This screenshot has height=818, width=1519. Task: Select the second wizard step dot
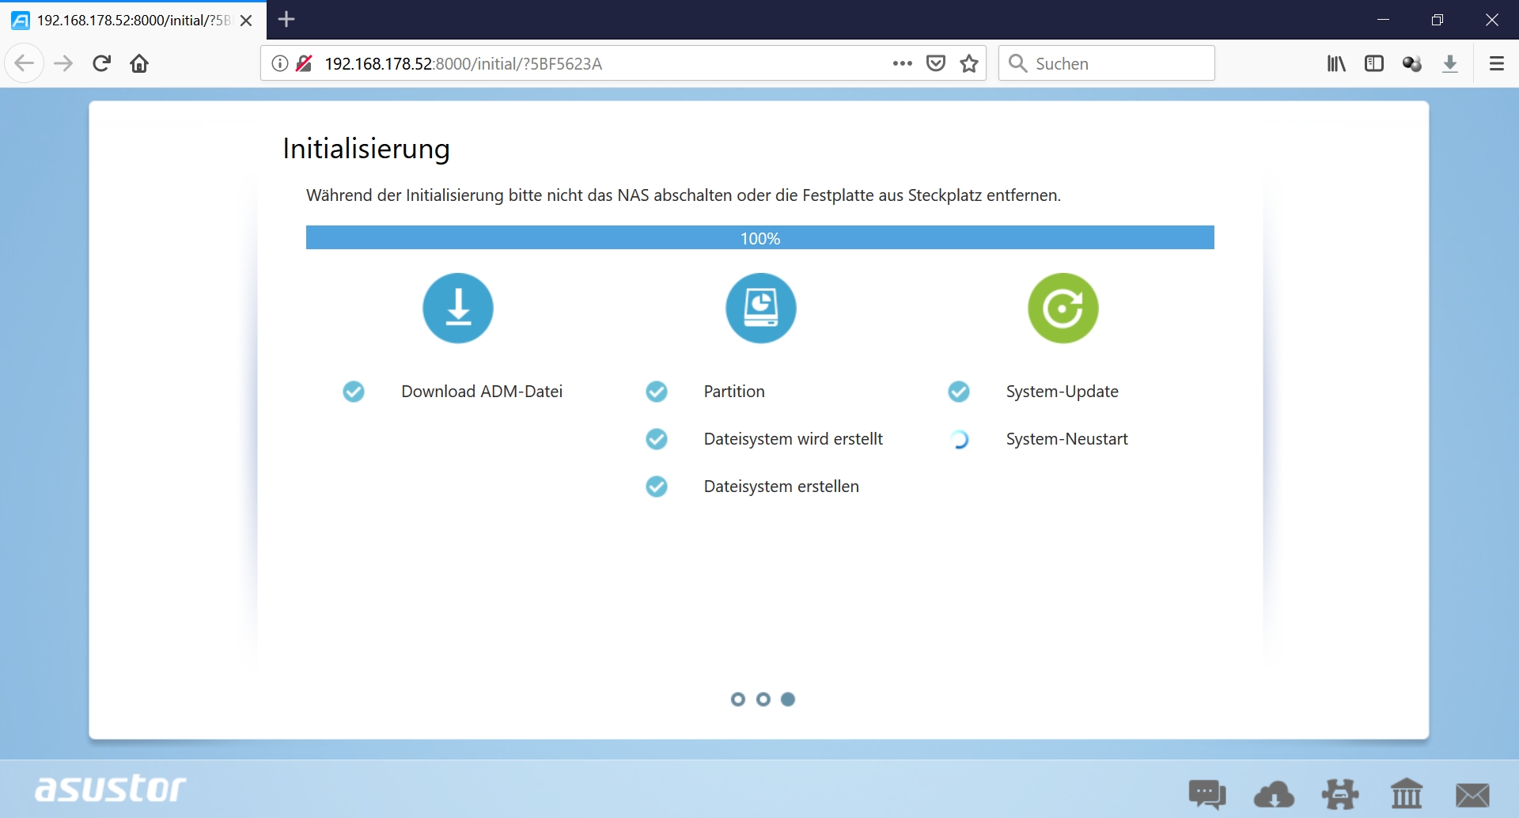[763, 699]
